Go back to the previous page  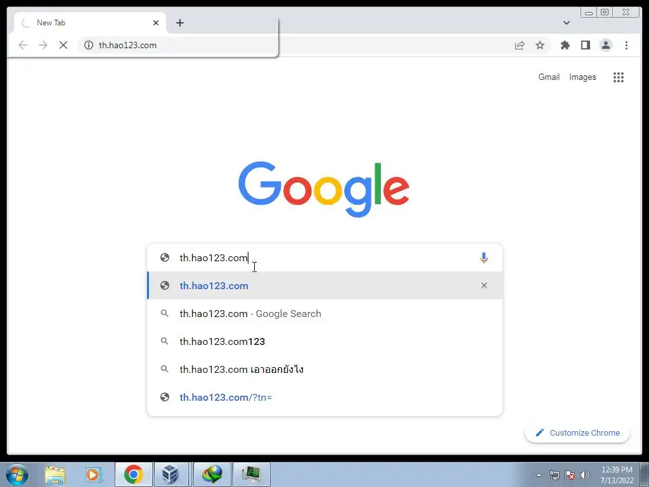[x=23, y=45]
